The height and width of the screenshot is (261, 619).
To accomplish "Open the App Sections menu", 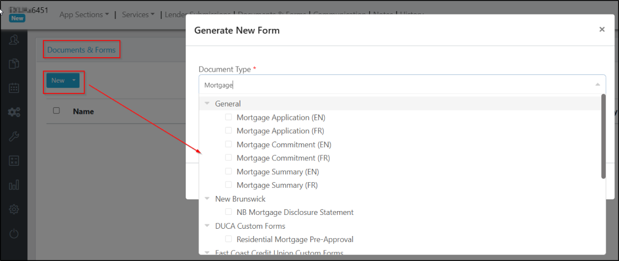I will point(84,14).
